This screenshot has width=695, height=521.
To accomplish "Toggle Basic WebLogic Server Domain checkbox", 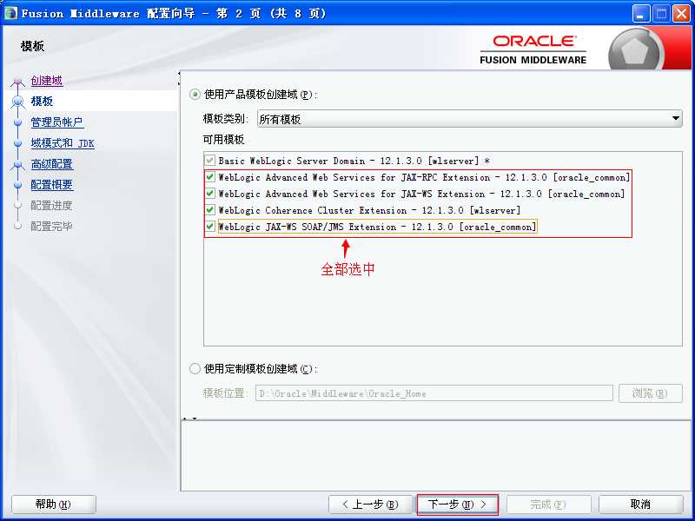I will (x=210, y=161).
